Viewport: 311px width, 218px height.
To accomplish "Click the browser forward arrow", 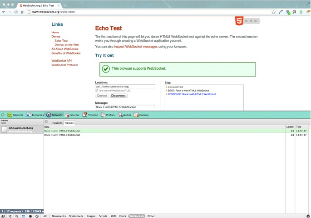I will (10, 12).
